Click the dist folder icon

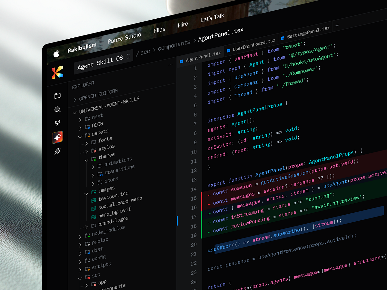coord(87,252)
